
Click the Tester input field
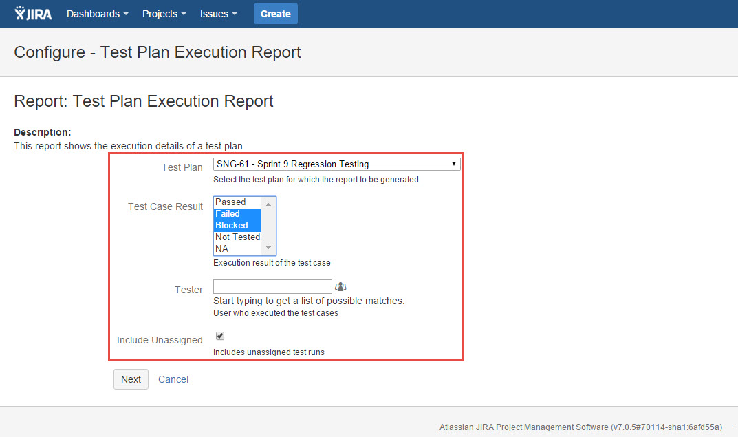tap(272, 287)
